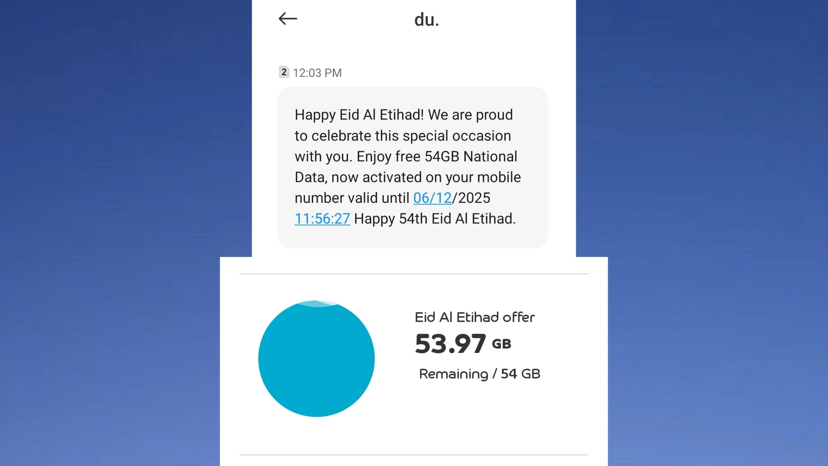Click the 11:56:27 time link
Screen dimensions: 828x466
322,219
